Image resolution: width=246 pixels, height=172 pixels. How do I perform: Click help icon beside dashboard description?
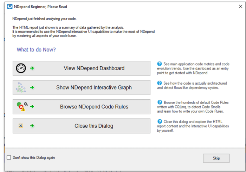[x=160, y=64]
